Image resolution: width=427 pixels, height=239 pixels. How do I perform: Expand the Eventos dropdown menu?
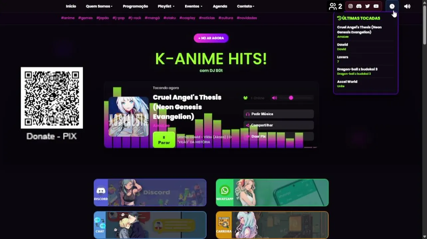pos(194,6)
